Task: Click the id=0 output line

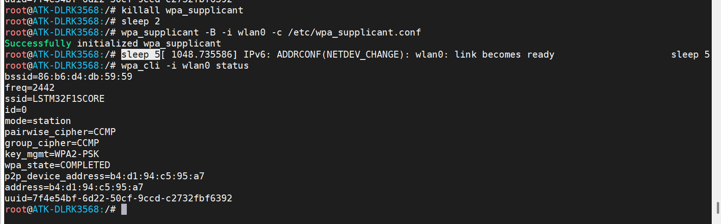Action: pos(16,110)
